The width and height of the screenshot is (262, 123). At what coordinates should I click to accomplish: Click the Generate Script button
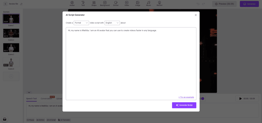click(184, 105)
